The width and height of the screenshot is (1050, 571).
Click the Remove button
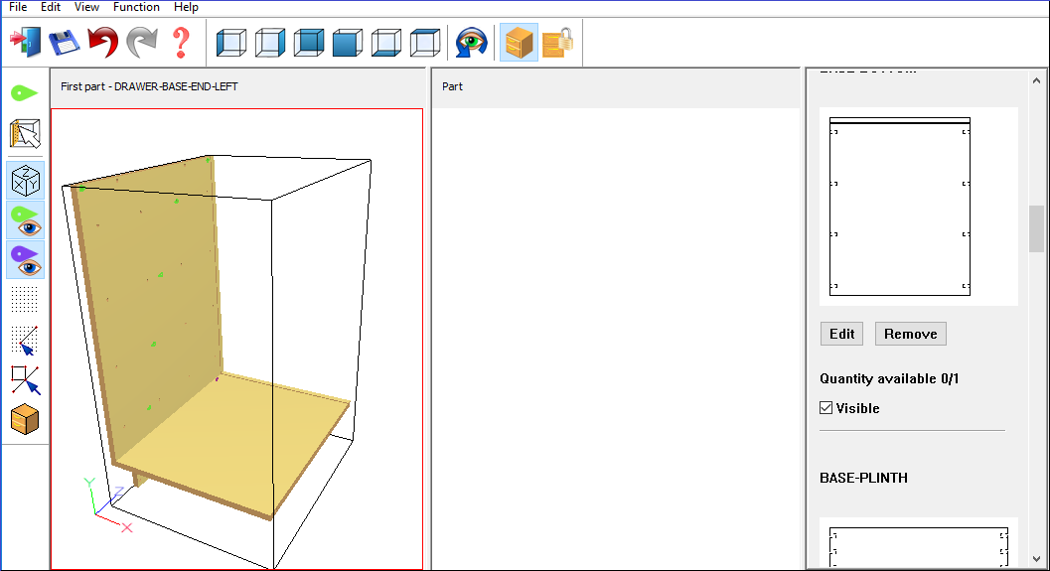click(x=911, y=334)
